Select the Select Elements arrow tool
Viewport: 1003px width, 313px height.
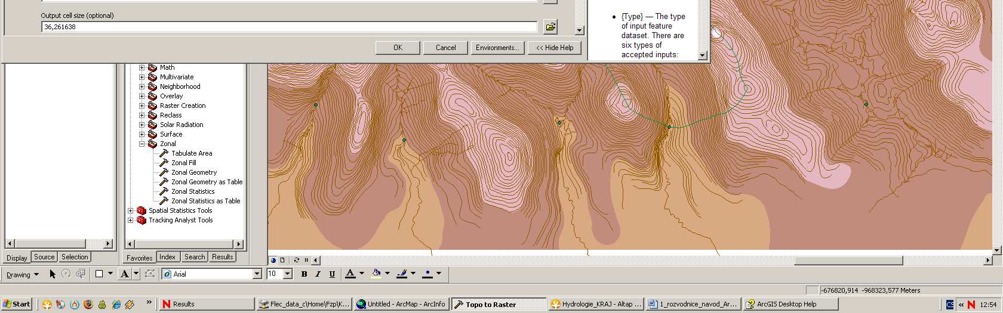[53, 274]
